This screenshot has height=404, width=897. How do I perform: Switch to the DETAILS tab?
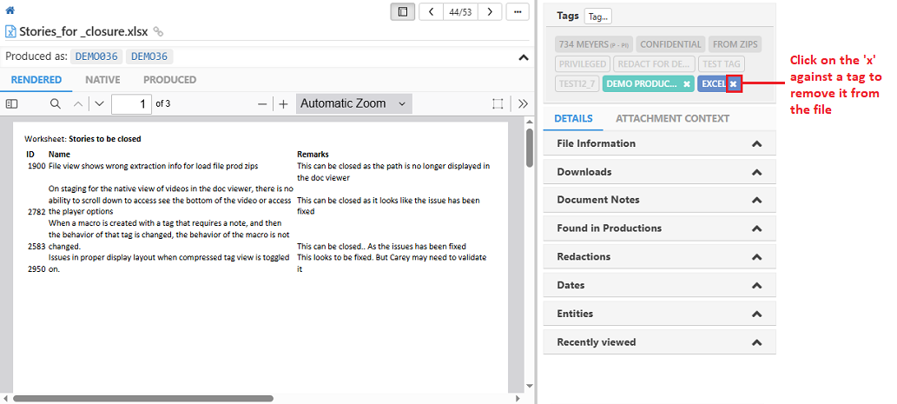[573, 119]
